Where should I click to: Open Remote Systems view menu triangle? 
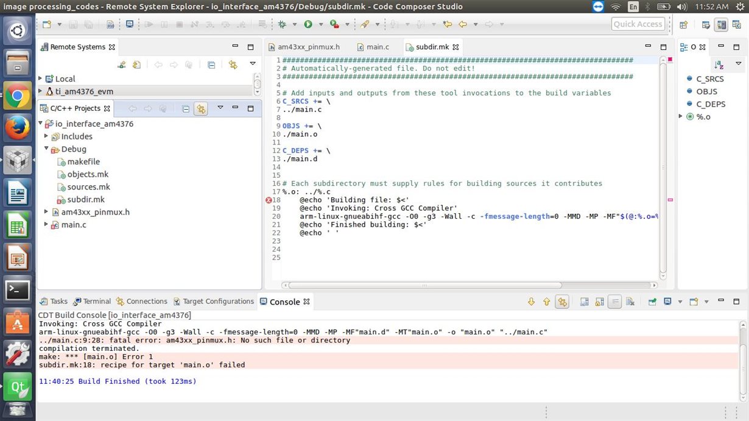pos(252,64)
